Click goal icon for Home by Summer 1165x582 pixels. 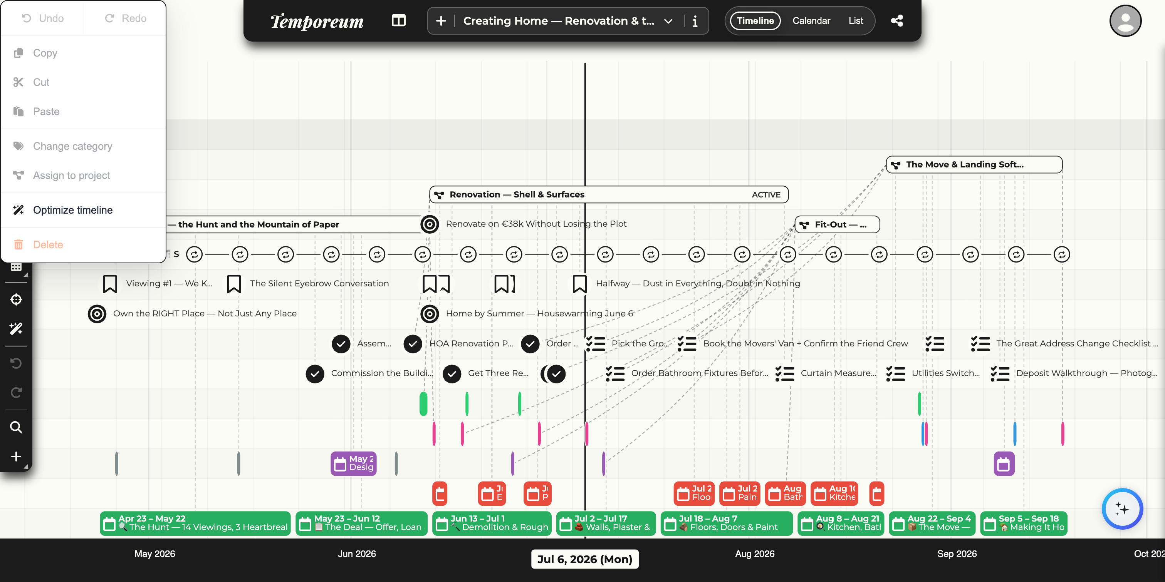[x=430, y=314]
